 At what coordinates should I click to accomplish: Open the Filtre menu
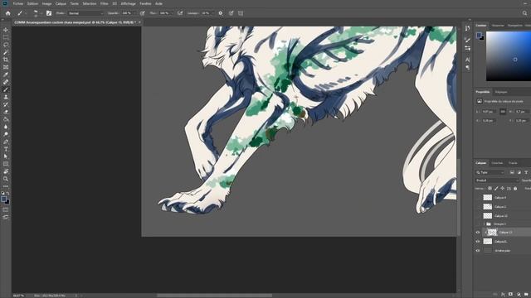pyautogui.click(x=105, y=3)
